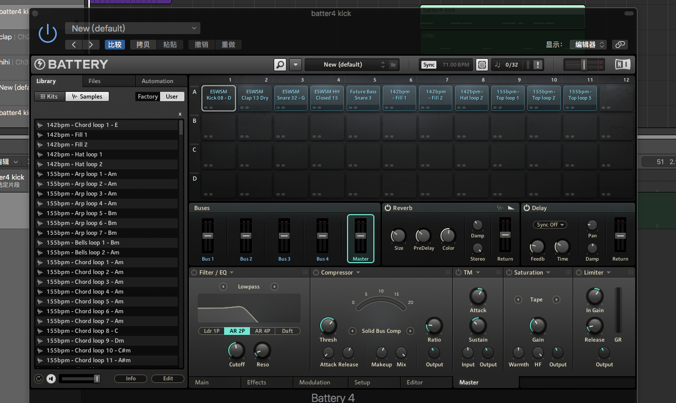Click the 拷贝 copy button
Screen dimensions: 676x403
143,45
